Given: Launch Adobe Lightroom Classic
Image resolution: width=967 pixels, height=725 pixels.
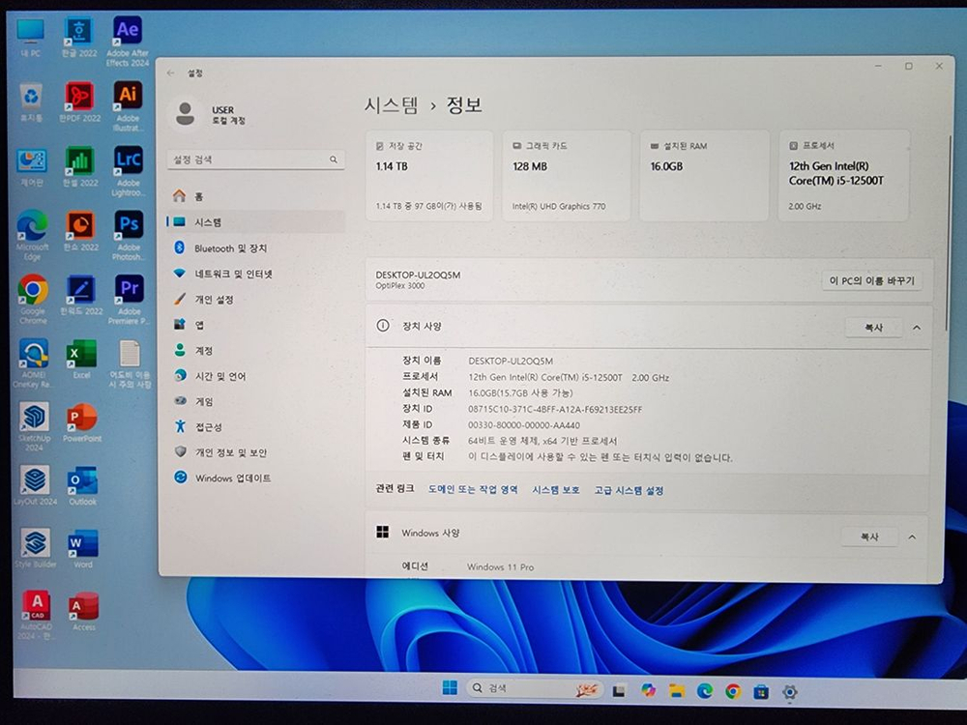Looking at the screenshot, I should pos(129,160).
